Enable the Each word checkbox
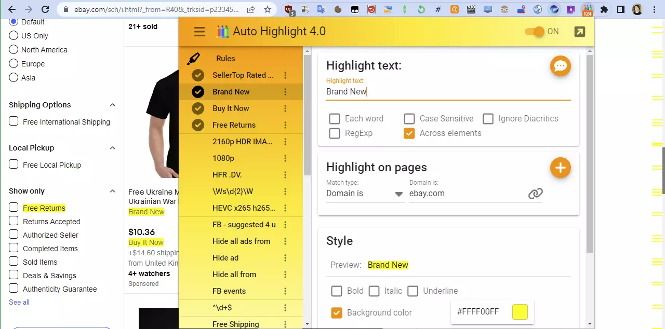Image resolution: width=665 pixels, height=329 pixels. point(335,119)
